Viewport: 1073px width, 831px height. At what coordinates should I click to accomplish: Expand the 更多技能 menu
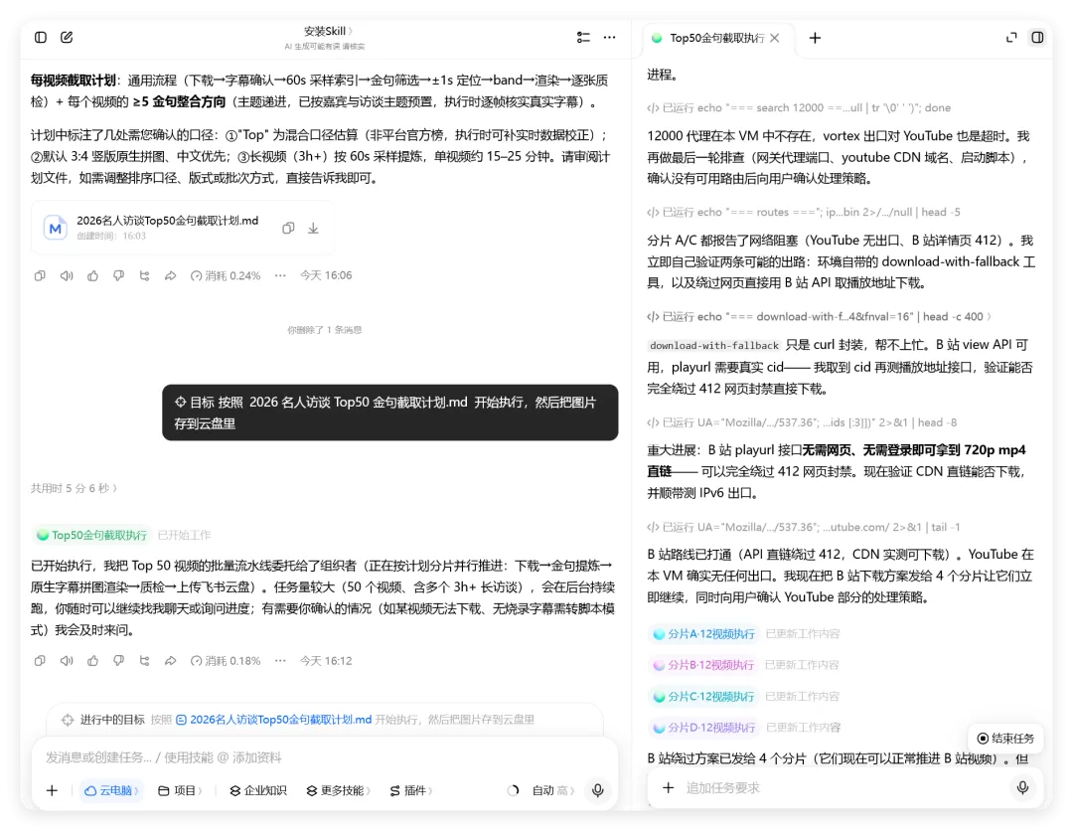[x=338, y=791]
